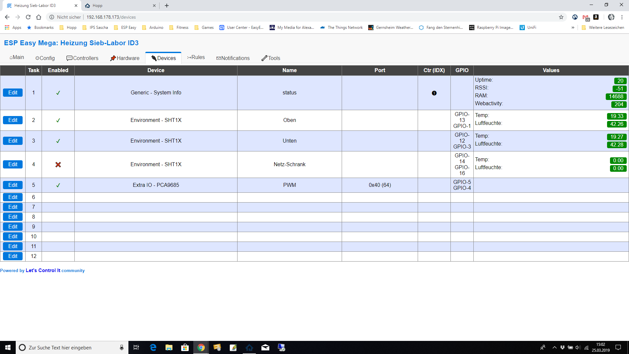629x354 pixels.
Task: Open Config settings page
Action: (x=47, y=58)
